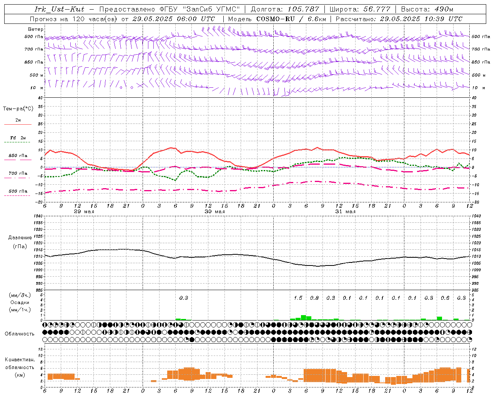Image resolution: width=492 pixels, height=394 pixels.
Task: Click the (мм/1ч.) precipitation unit label
Action: point(20,310)
